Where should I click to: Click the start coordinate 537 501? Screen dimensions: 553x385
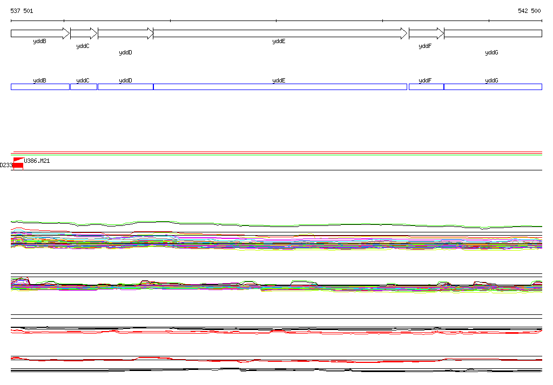(22, 11)
